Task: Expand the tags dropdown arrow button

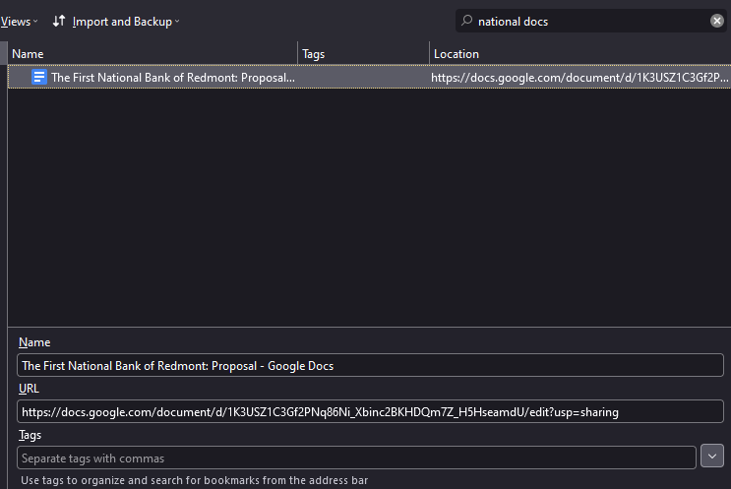Action: (x=712, y=456)
